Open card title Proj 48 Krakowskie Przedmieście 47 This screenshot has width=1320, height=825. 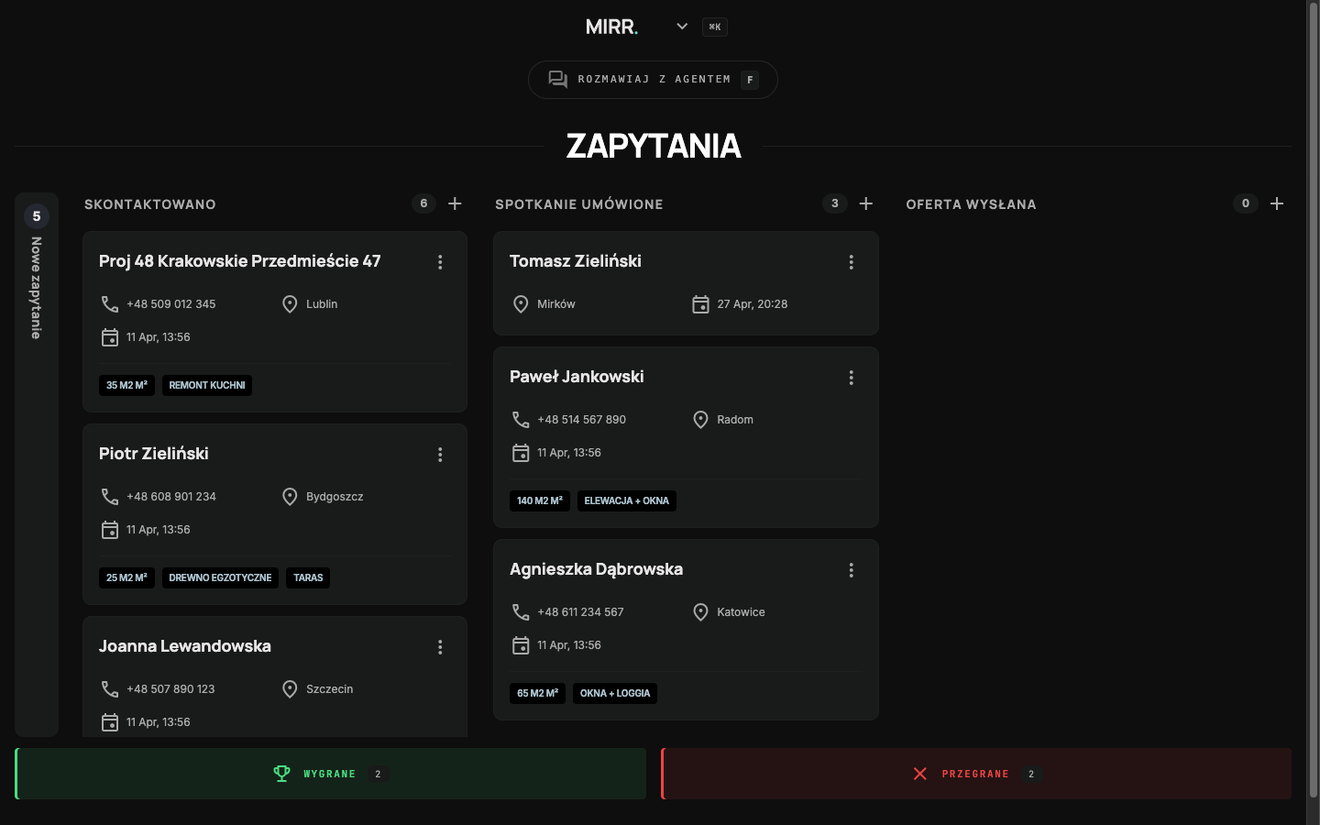point(240,261)
